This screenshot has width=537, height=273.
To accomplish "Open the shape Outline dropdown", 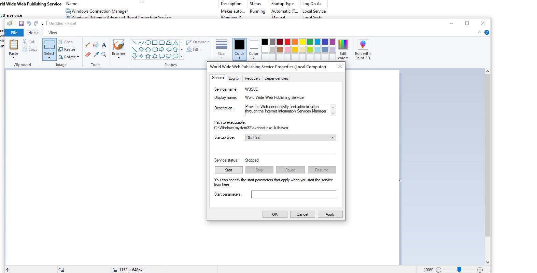I will point(198,42).
